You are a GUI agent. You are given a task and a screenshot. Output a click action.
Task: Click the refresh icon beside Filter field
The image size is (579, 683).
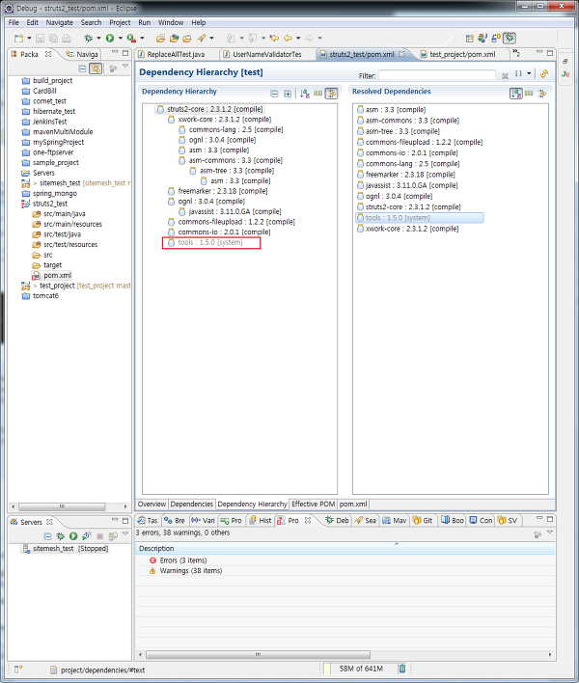click(544, 73)
